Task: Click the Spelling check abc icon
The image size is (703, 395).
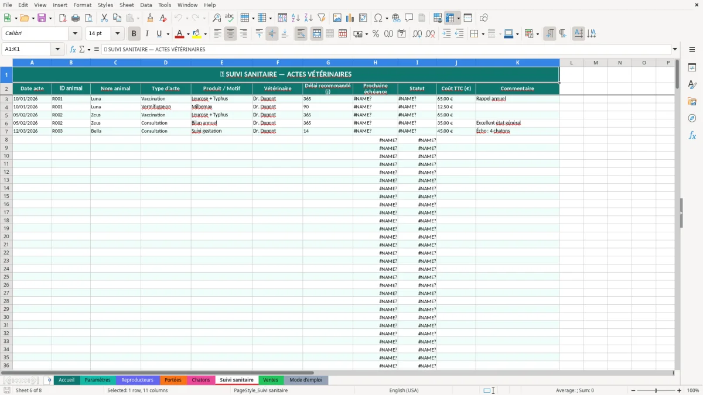Action: [x=230, y=18]
